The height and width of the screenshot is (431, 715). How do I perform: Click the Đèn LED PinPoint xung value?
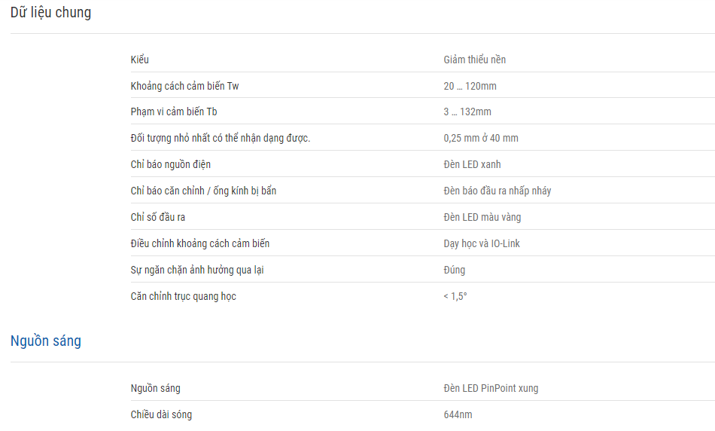tap(491, 389)
